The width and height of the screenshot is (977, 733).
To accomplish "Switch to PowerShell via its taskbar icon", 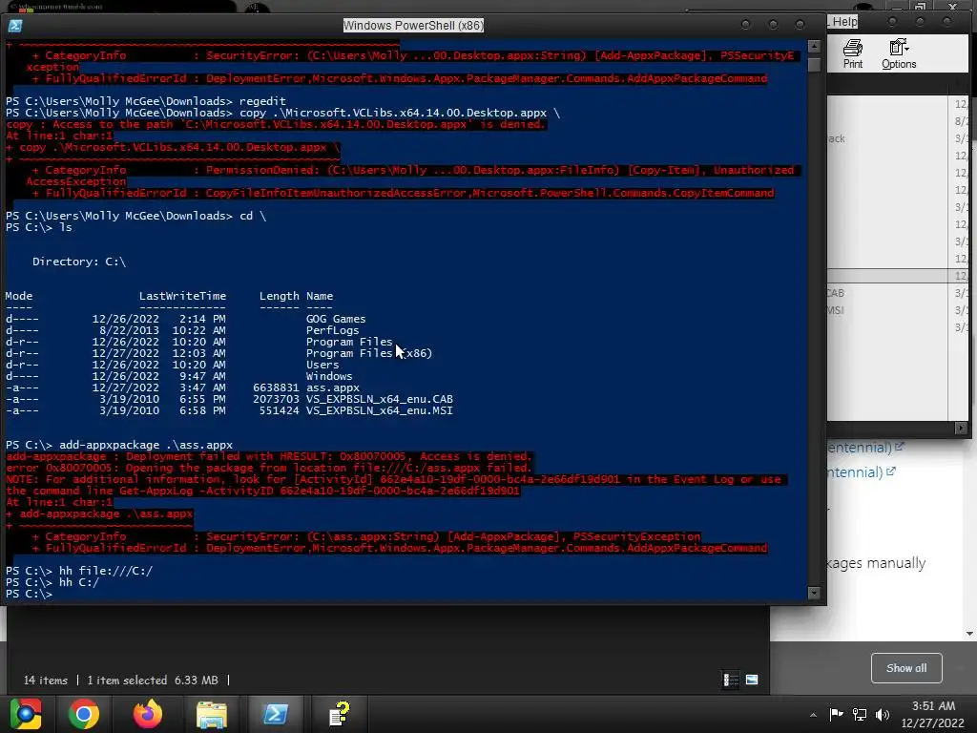I will pos(276,714).
